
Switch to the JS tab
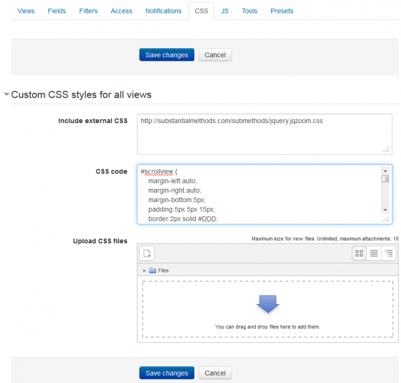click(x=225, y=11)
